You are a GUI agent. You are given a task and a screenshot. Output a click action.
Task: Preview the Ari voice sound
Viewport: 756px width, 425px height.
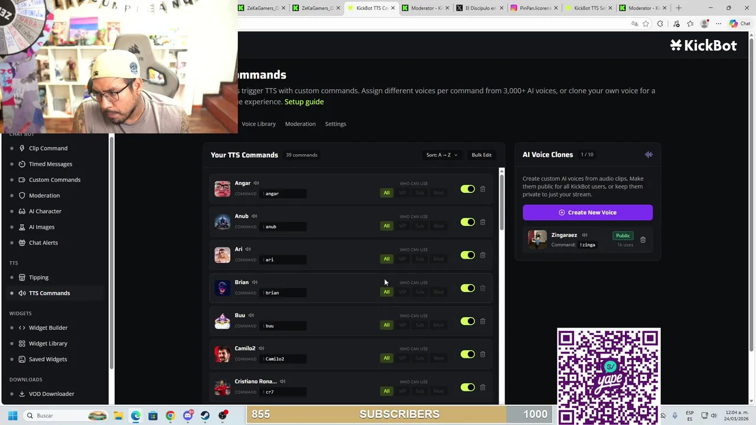click(248, 249)
